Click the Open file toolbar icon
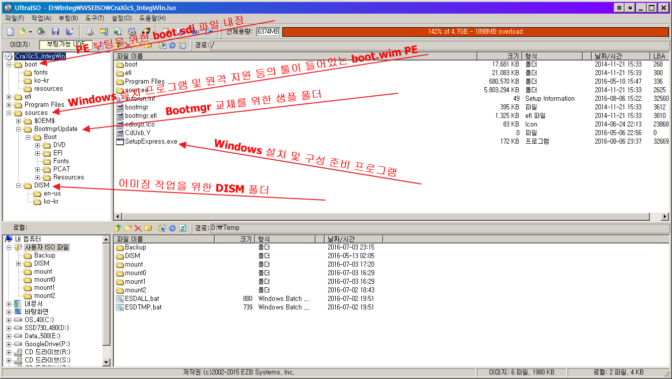The image size is (672, 379). pyautogui.click(x=22, y=32)
